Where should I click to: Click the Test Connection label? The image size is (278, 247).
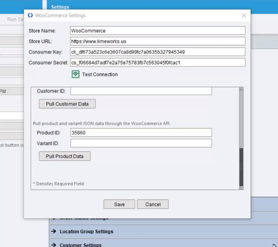(100, 74)
